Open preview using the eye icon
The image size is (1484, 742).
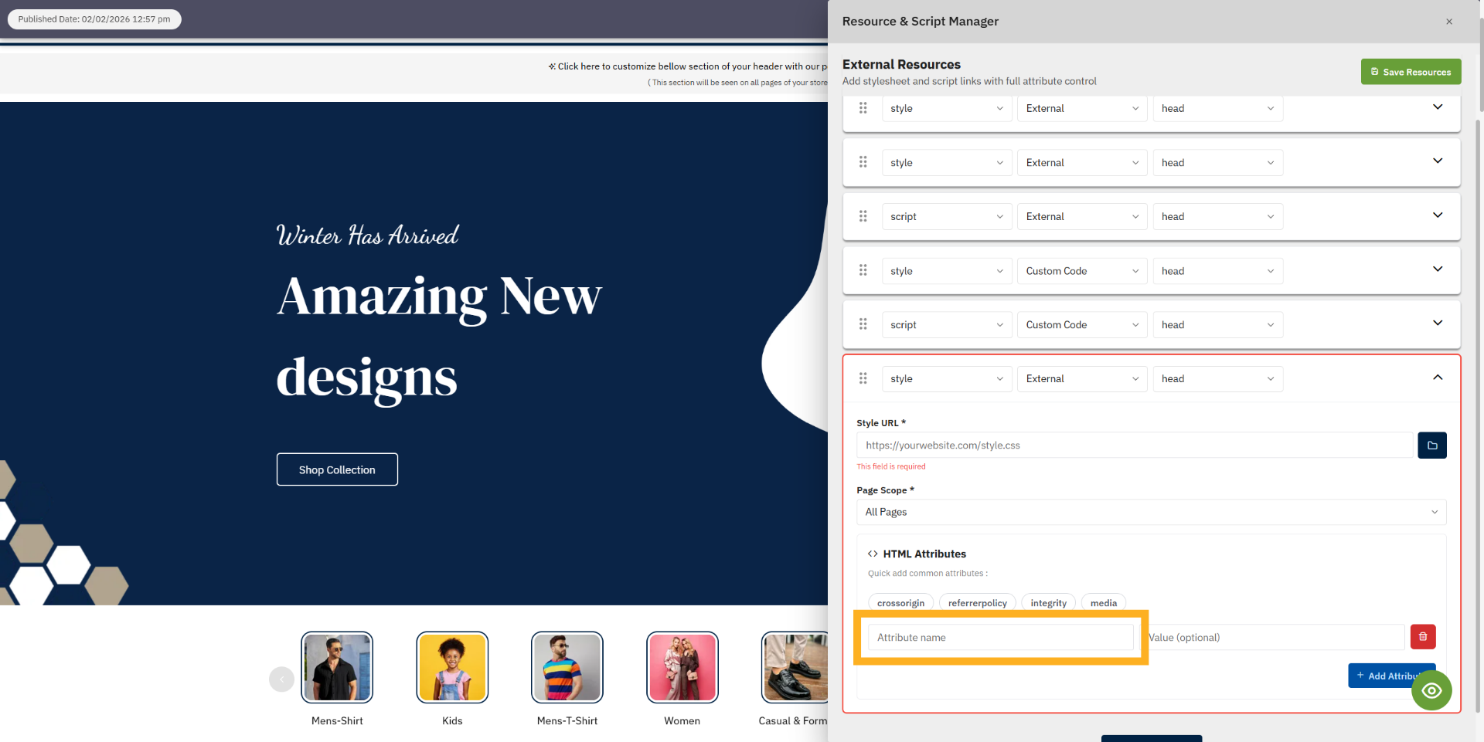pyautogui.click(x=1431, y=690)
